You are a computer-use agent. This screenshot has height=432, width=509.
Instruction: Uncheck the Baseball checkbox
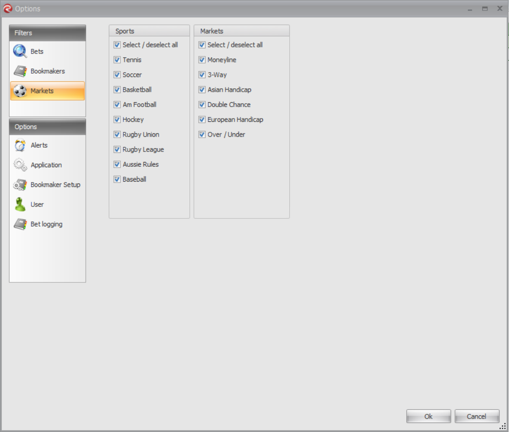117,180
